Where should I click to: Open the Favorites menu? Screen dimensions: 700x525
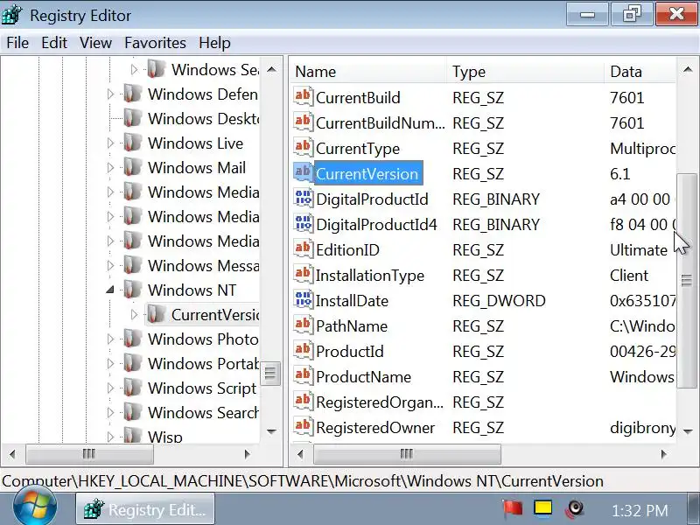tap(155, 43)
